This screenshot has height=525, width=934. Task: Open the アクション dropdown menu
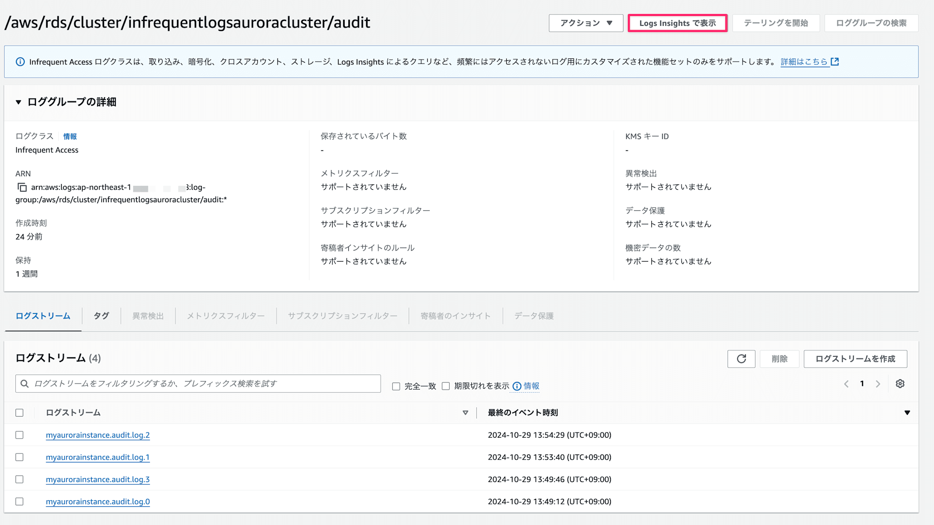(586, 23)
